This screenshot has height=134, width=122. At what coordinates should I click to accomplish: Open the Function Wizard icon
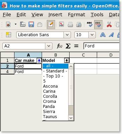click(59, 46)
